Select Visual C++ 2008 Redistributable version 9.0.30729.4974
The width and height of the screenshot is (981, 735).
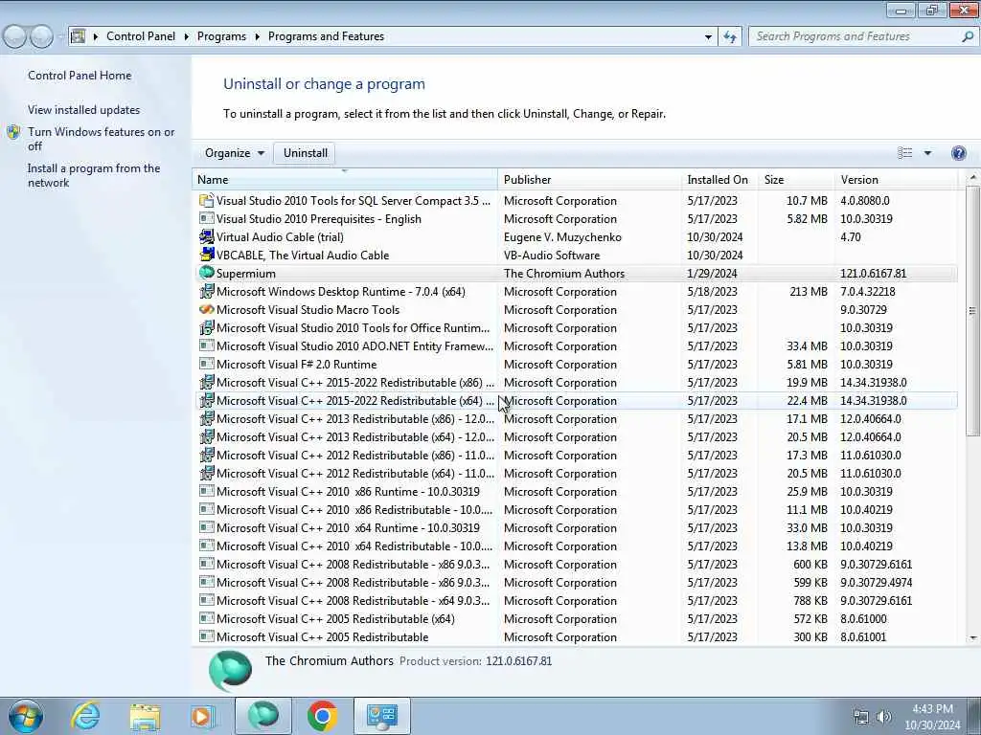[575, 583]
